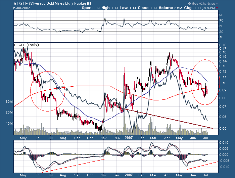Click the Nov label on MACD panel date axis
235x178 pixels.
(103, 175)
